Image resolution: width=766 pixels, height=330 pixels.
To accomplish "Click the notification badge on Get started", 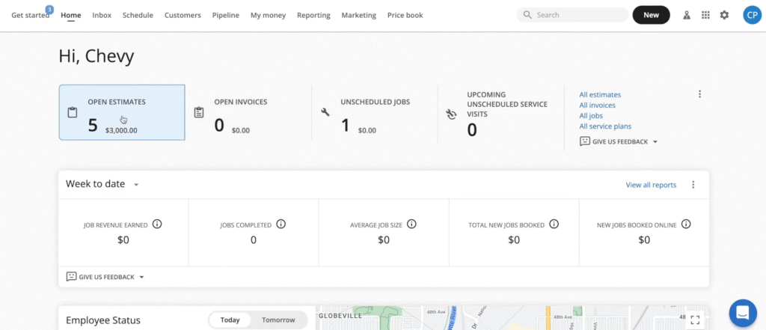I will click(x=49, y=9).
